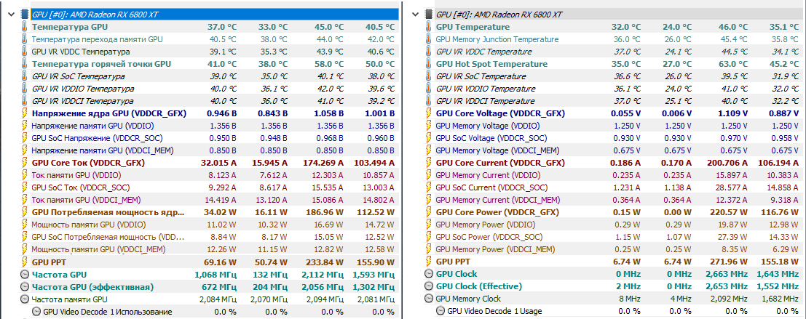Click clock icon beside Частота GPU (эффективная)
Viewport: 806px width, 319px height.
point(25,286)
